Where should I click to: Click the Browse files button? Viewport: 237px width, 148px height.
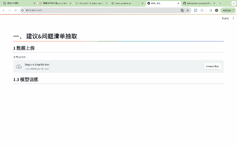coord(212,66)
